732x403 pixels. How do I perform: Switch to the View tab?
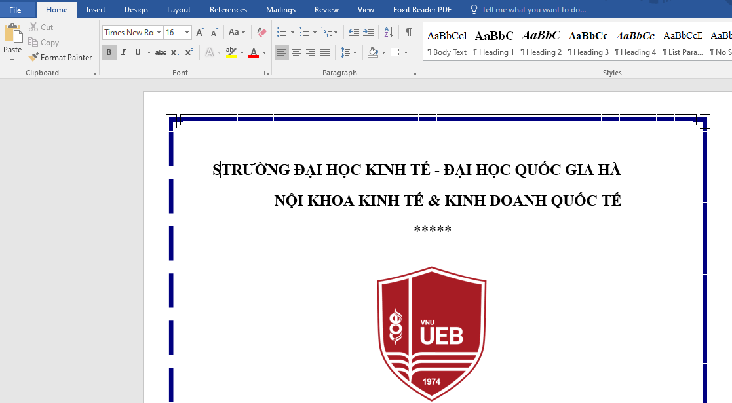pos(366,10)
